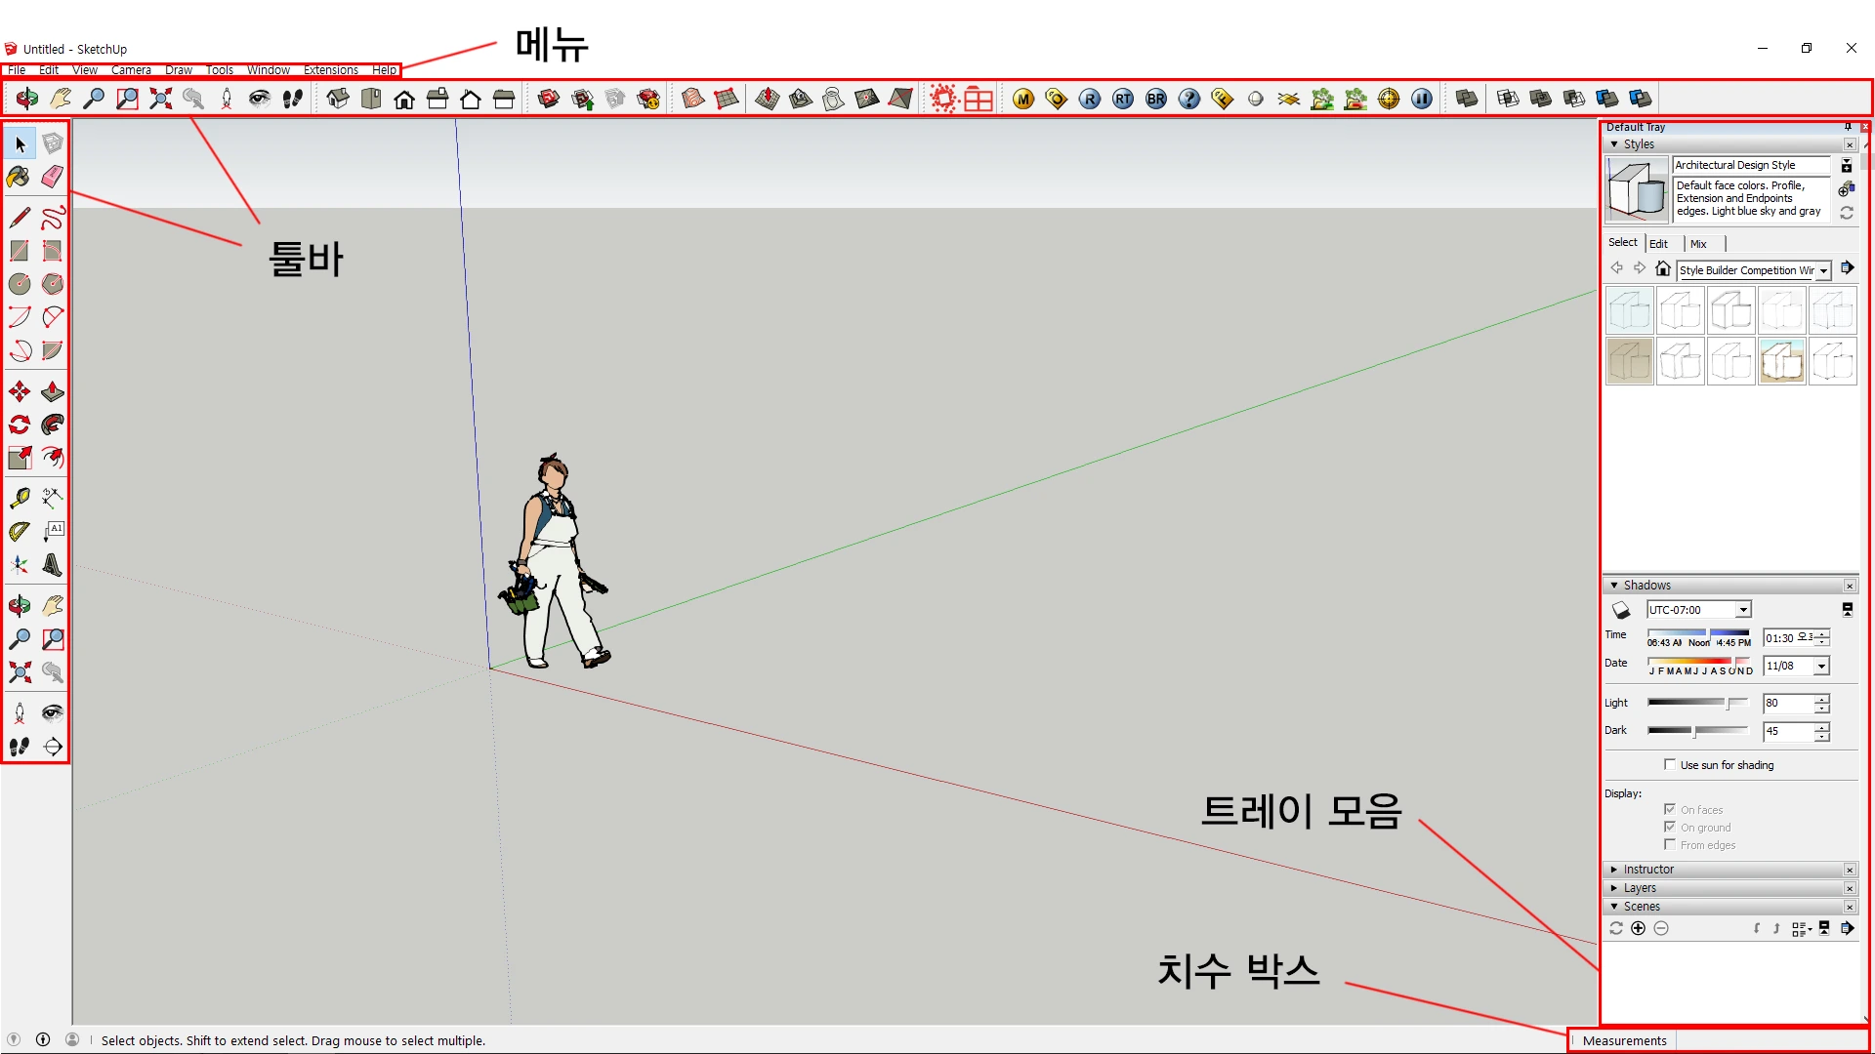Expand the Layers panel
Viewport: 1875px width, 1054px height.
(1614, 888)
